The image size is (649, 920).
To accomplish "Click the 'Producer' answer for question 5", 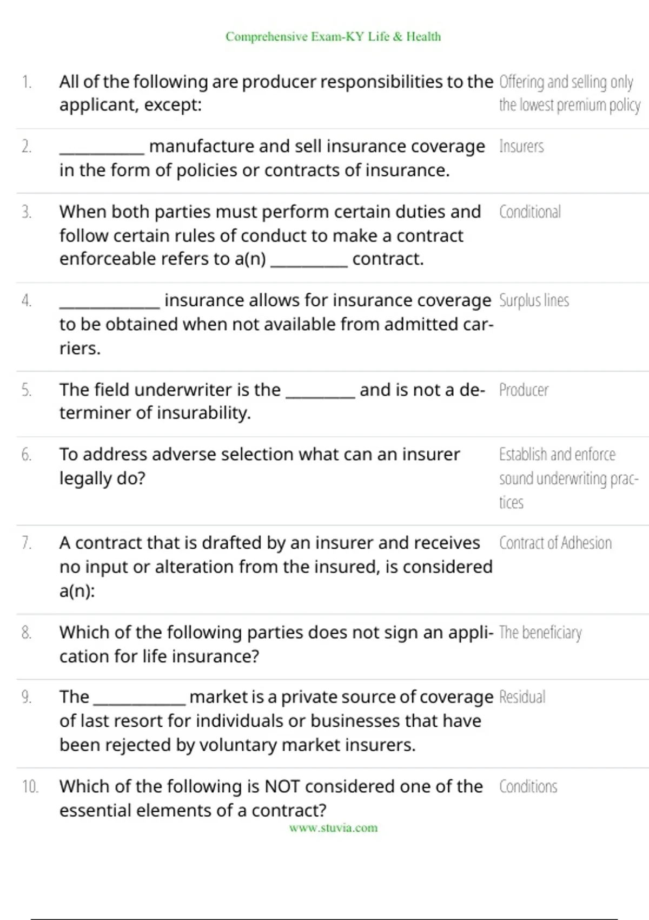I will 524,390.
